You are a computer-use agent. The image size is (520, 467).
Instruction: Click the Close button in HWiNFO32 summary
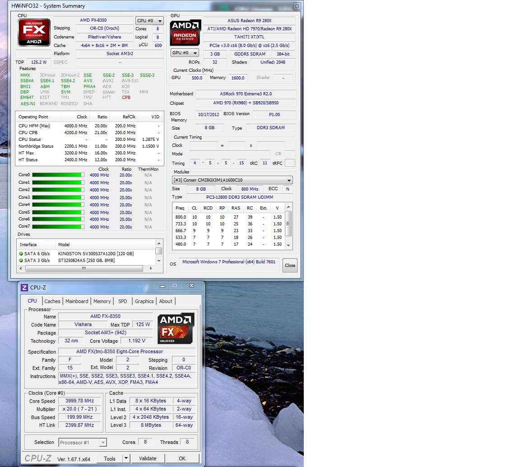click(x=290, y=265)
